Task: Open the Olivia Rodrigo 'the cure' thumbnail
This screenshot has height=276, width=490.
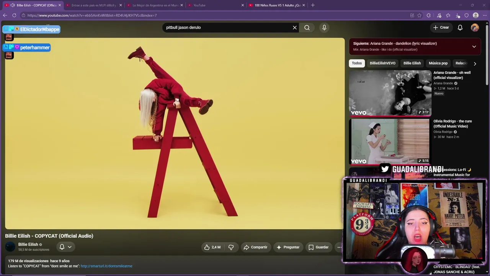Action: pyautogui.click(x=390, y=142)
